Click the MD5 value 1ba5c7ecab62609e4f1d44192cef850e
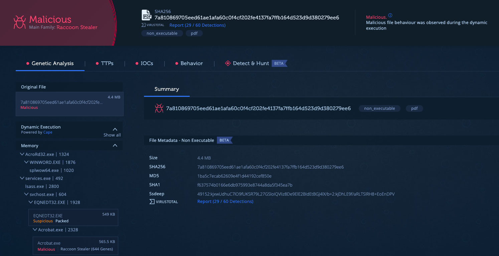 click(234, 176)
